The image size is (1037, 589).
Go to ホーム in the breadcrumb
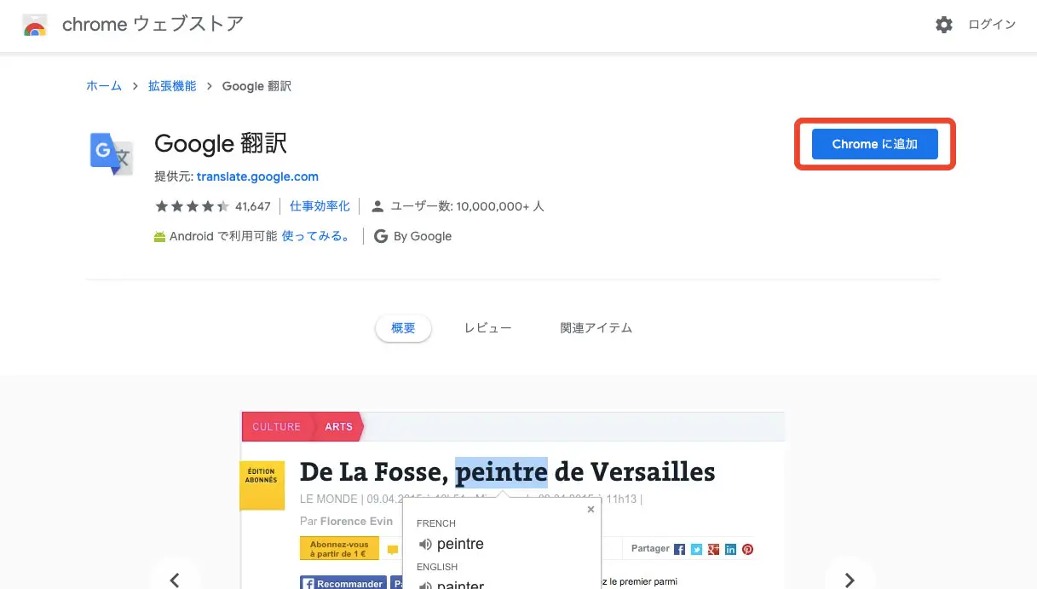[104, 86]
